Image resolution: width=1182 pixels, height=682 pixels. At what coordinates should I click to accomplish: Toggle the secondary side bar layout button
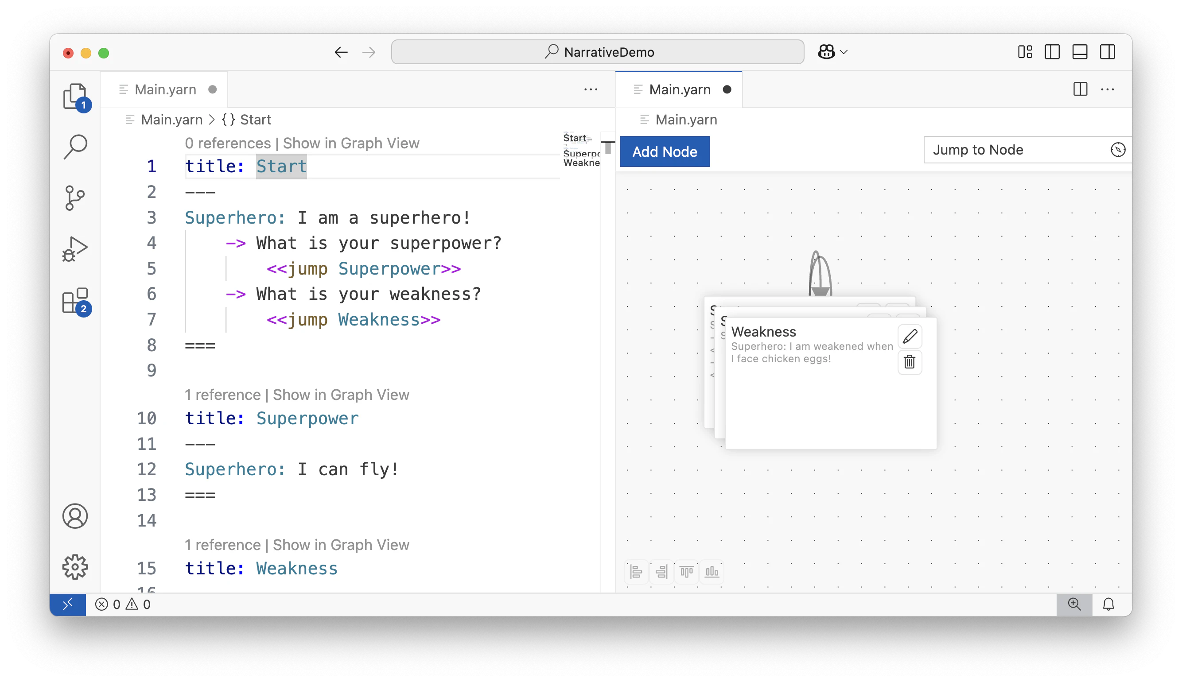coord(1108,52)
